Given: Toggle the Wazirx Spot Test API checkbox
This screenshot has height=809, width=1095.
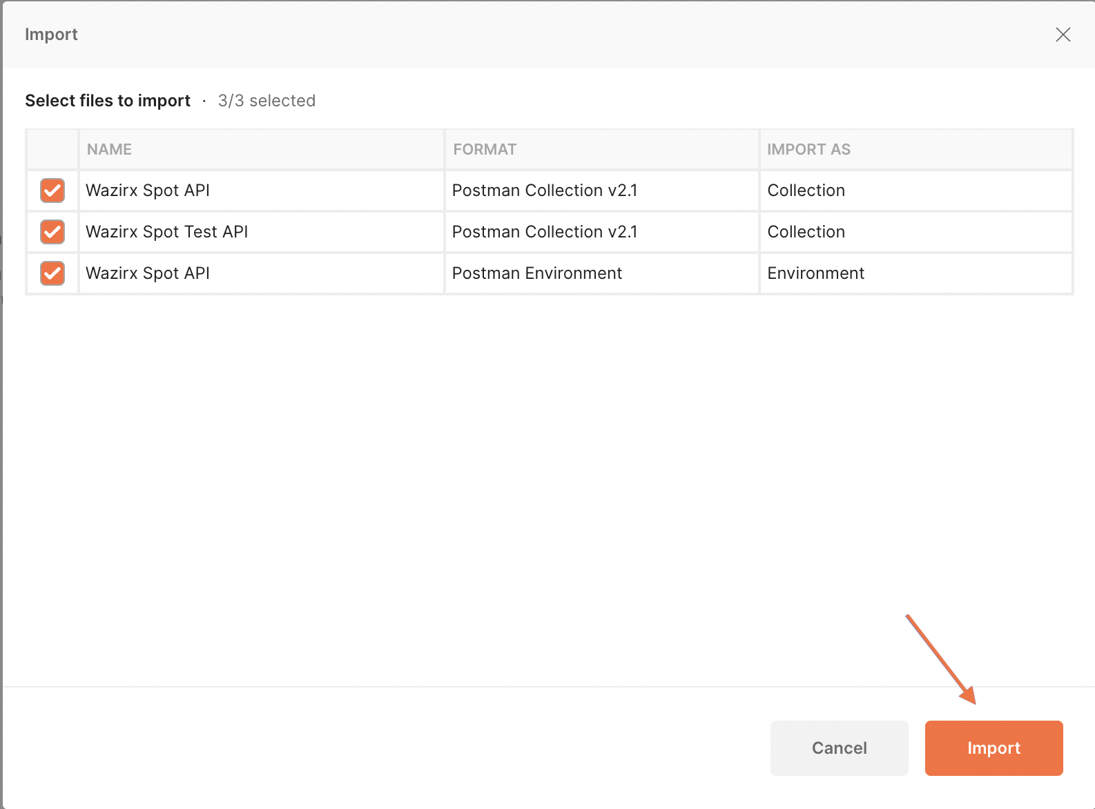Looking at the screenshot, I should click(52, 232).
